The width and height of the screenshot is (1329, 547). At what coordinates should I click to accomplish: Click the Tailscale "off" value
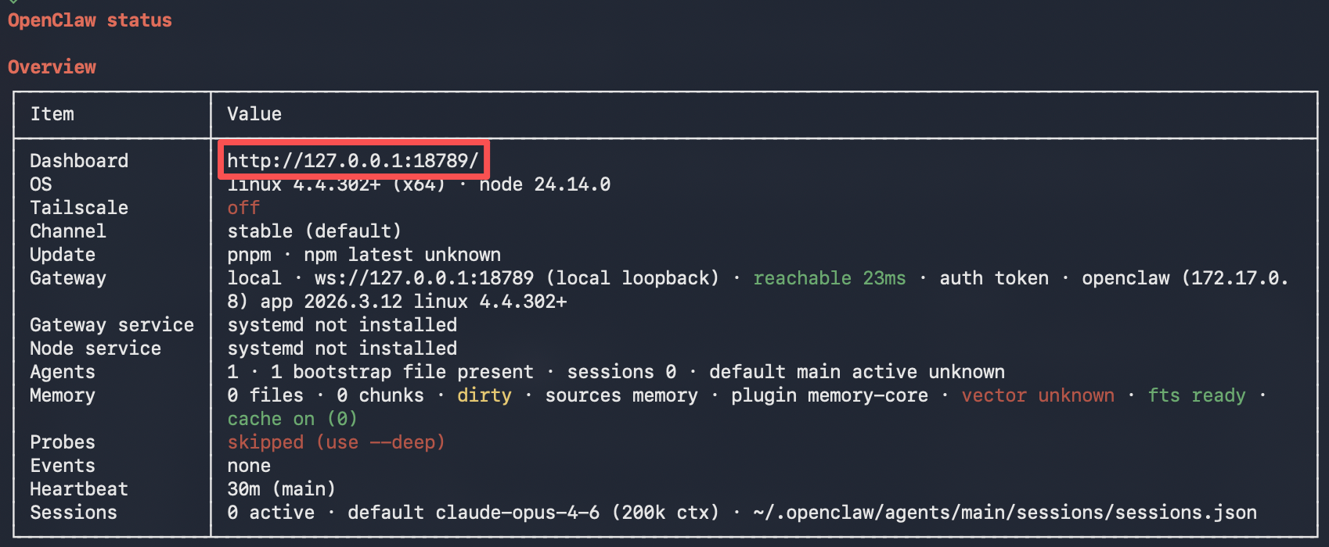pos(243,208)
